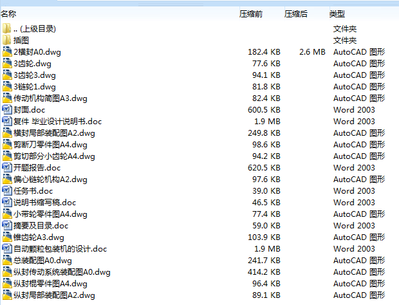
Task: Sort by the 名称 column header
Action: (x=8, y=14)
